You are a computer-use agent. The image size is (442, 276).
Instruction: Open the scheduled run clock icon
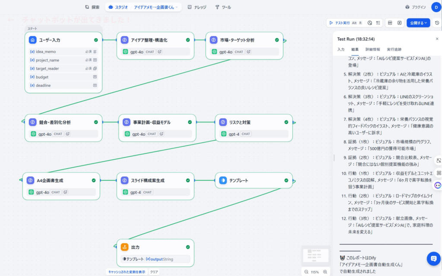[x=369, y=23]
